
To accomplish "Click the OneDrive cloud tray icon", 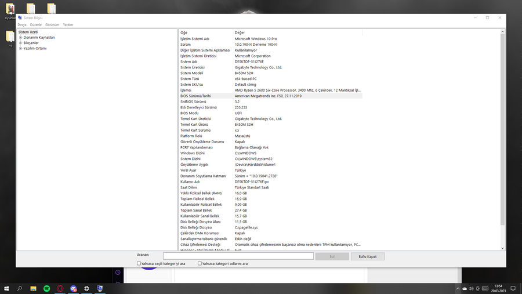I will [x=465, y=289].
